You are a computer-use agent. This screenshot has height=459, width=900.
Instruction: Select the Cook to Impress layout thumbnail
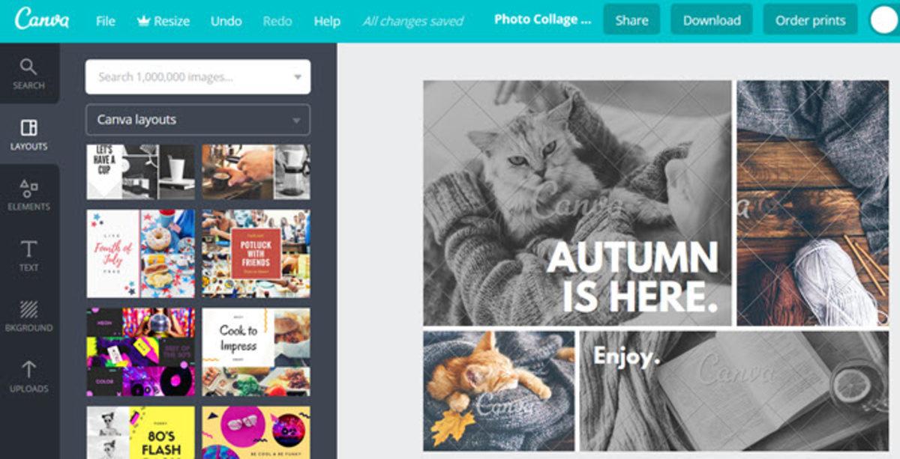click(x=256, y=351)
